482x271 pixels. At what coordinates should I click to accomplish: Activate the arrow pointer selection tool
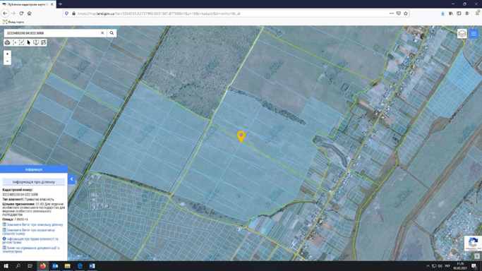pos(29,42)
